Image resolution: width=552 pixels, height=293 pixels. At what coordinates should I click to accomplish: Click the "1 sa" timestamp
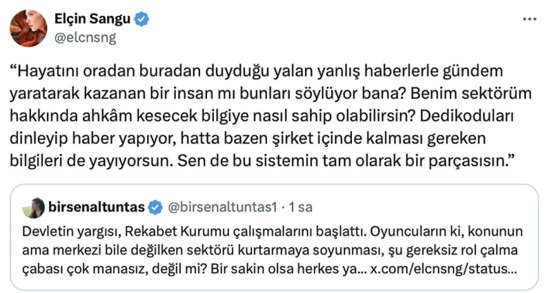[302, 205]
